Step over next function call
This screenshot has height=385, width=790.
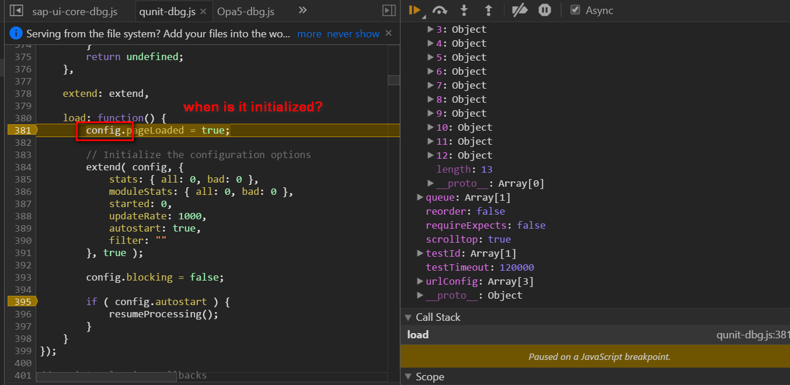(x=440, y=10)
